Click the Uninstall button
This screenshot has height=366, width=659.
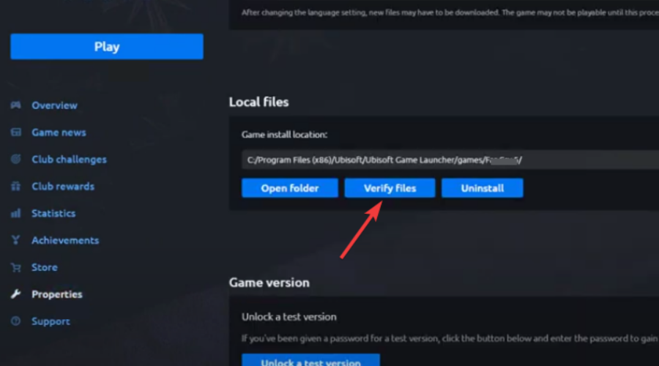coord(482,188)
